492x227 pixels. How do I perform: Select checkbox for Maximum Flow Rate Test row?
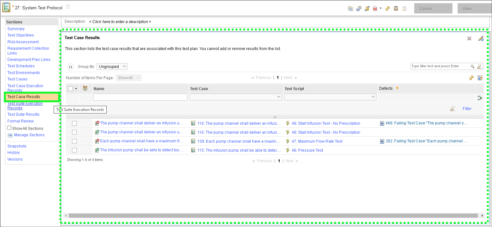[75, 141]
